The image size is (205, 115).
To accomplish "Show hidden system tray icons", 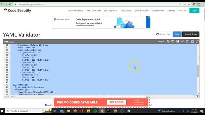I will pos(179,111).
